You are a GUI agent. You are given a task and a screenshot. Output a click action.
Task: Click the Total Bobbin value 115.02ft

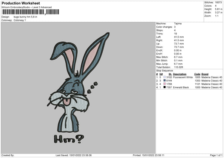click(178, 67)
